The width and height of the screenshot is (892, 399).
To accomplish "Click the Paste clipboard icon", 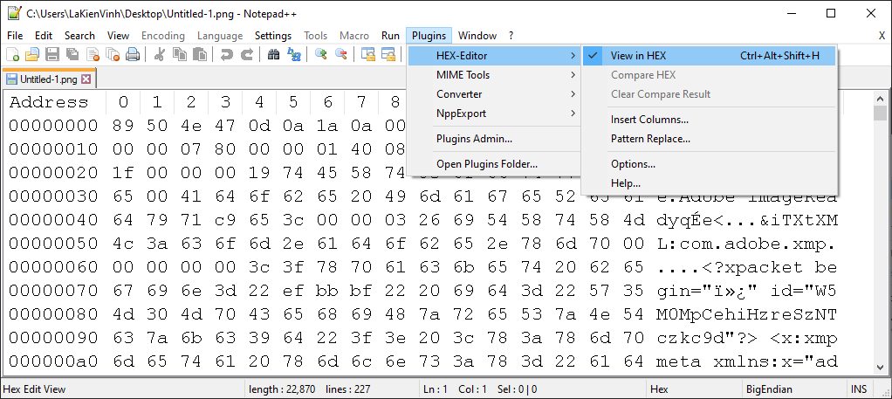I will (199, 55).
